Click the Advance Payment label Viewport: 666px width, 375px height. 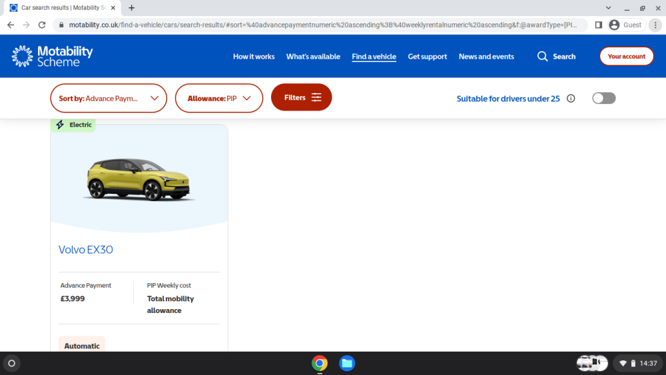coord(86,285)
